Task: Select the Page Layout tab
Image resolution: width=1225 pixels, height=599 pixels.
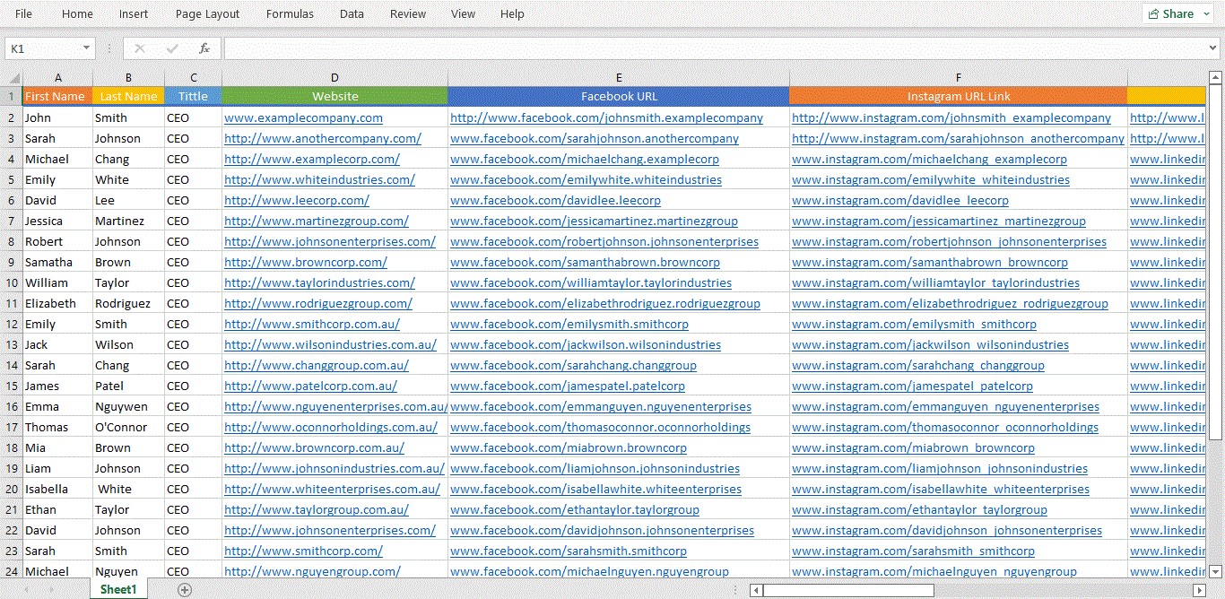Action: tap(207, 13)
